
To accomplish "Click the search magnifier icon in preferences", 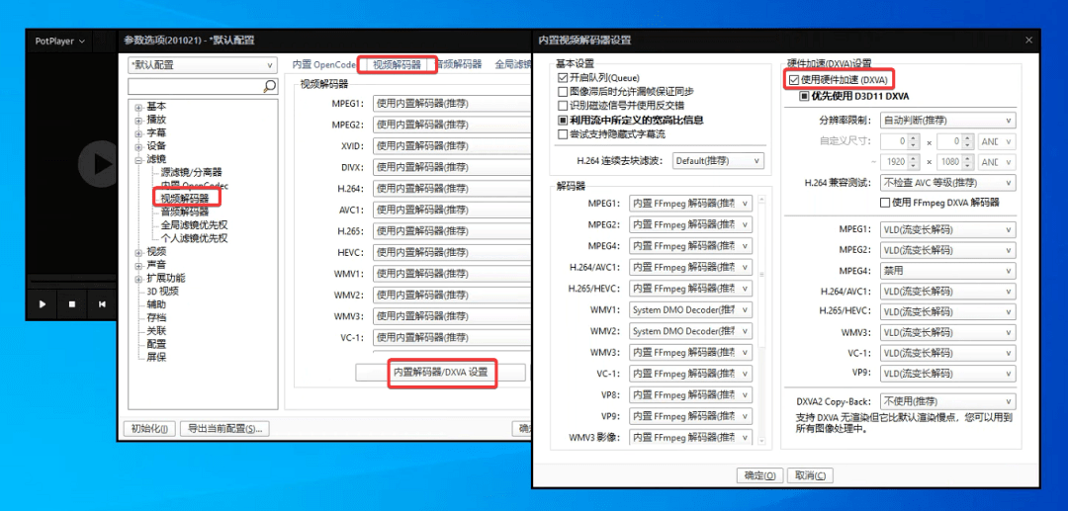I will click(270, 86).
